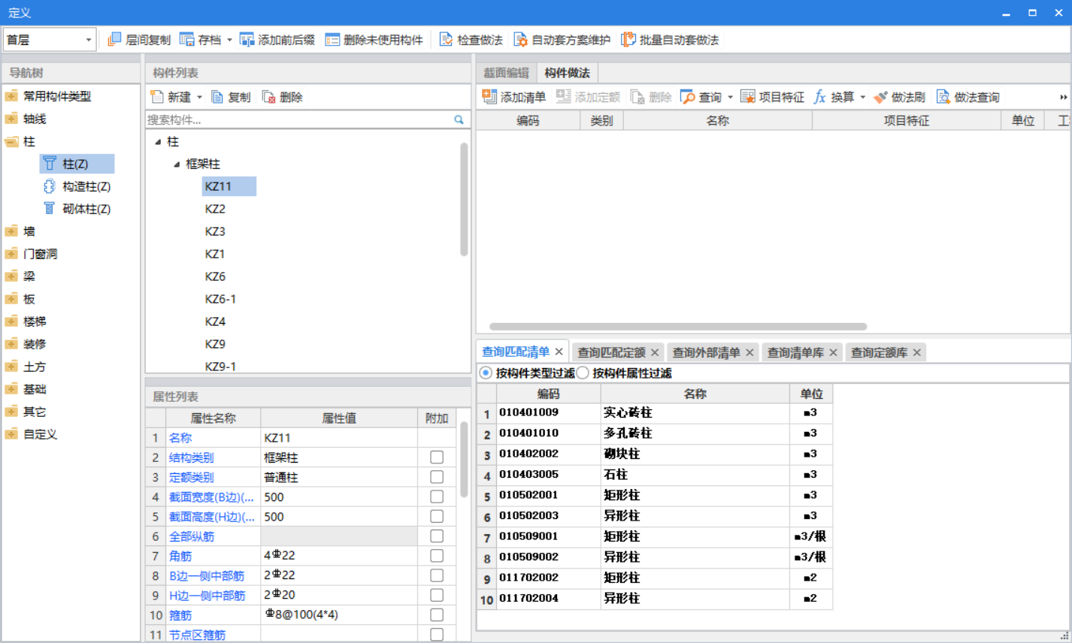The height and width of the screenshot is (643, 1072).
Task: Click the 做法查询 icon
Action: 943,97
